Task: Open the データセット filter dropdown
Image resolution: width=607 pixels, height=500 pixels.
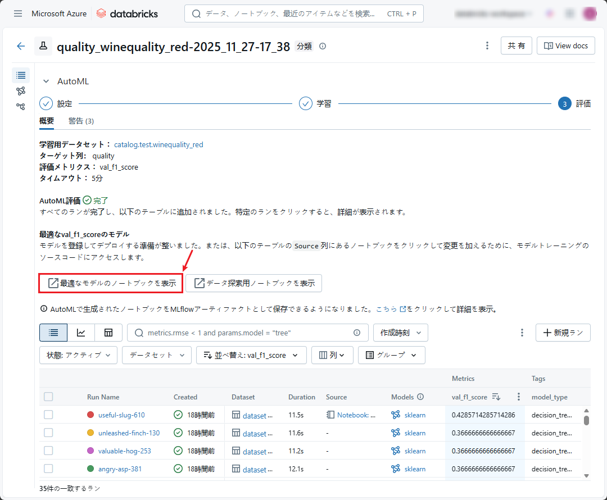Action: click(157, 355)
